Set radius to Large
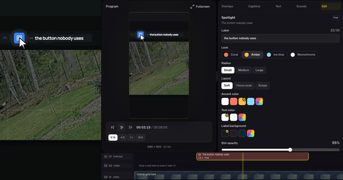343x180 pixels. click(259, 70)
